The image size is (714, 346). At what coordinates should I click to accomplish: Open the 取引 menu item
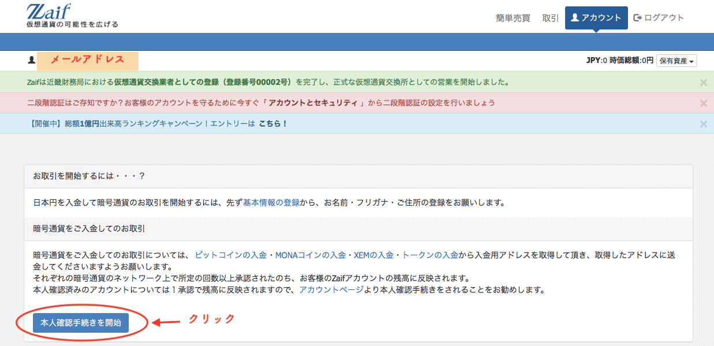[x=551, y=18]
